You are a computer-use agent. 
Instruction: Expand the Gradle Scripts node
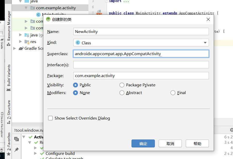14,48
